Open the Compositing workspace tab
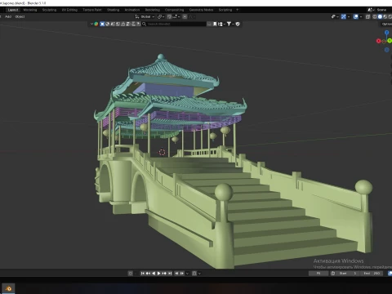The height and width of the screenshot is (294, 392). point(174,10)
